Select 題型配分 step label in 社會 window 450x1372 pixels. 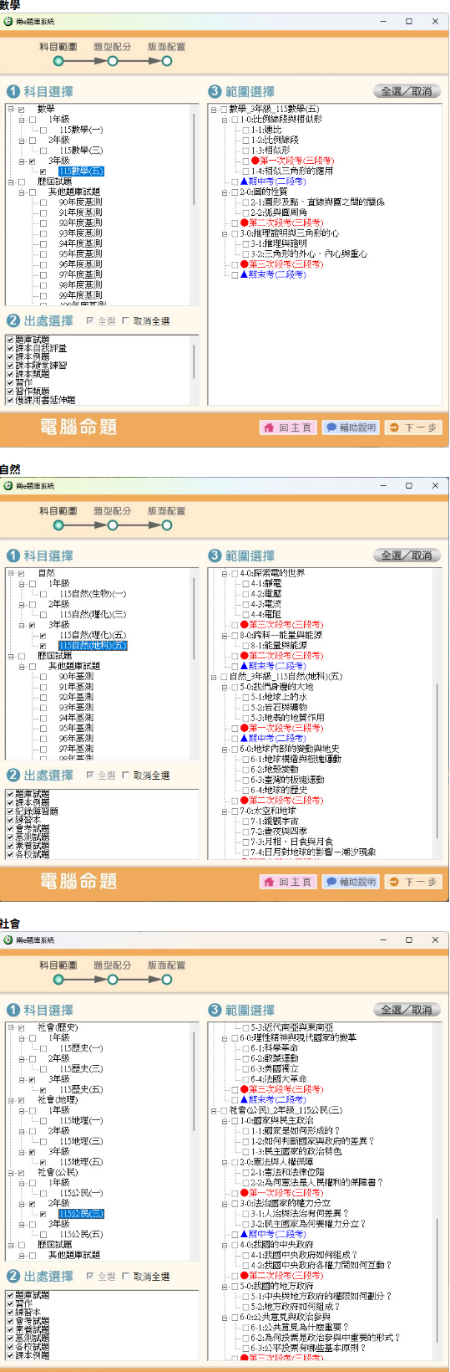pyautogui.click(x=113, y=965)
